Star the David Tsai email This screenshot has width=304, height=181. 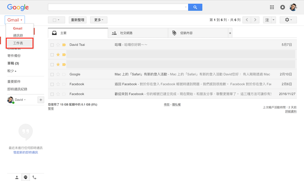[x=58, y=45]
